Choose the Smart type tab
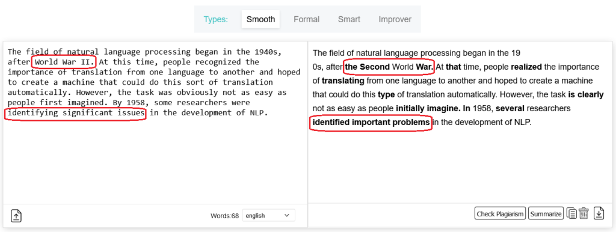Viewport: 616px width, 232px height. click(349, 19)
